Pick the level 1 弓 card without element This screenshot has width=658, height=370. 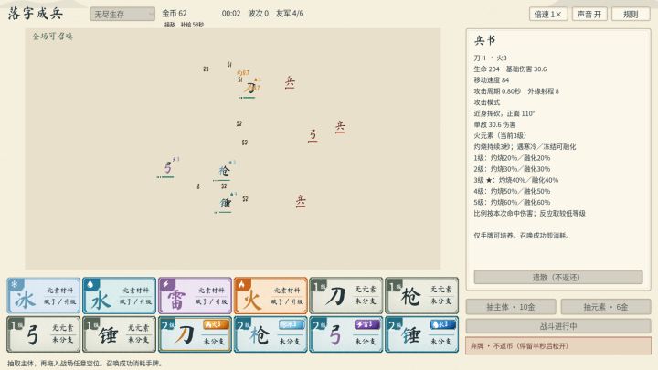click(44, 334)
